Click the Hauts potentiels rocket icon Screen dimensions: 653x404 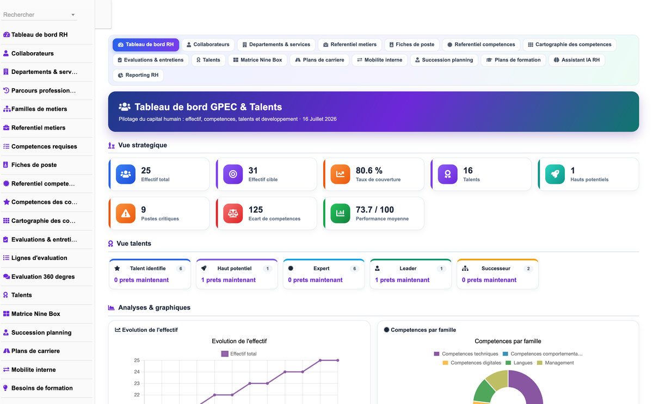coord(555,174)
